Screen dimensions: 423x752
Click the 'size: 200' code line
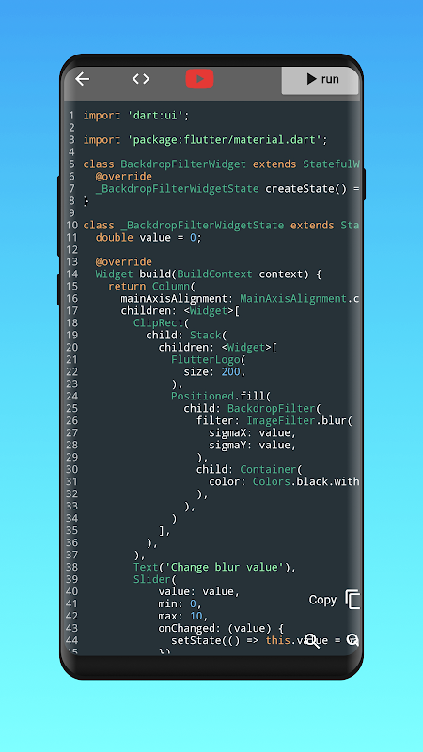pyautogui.click(x=214, y=371)
